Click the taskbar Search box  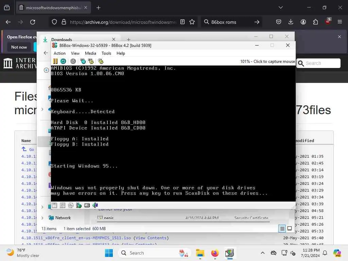point(155,253)
